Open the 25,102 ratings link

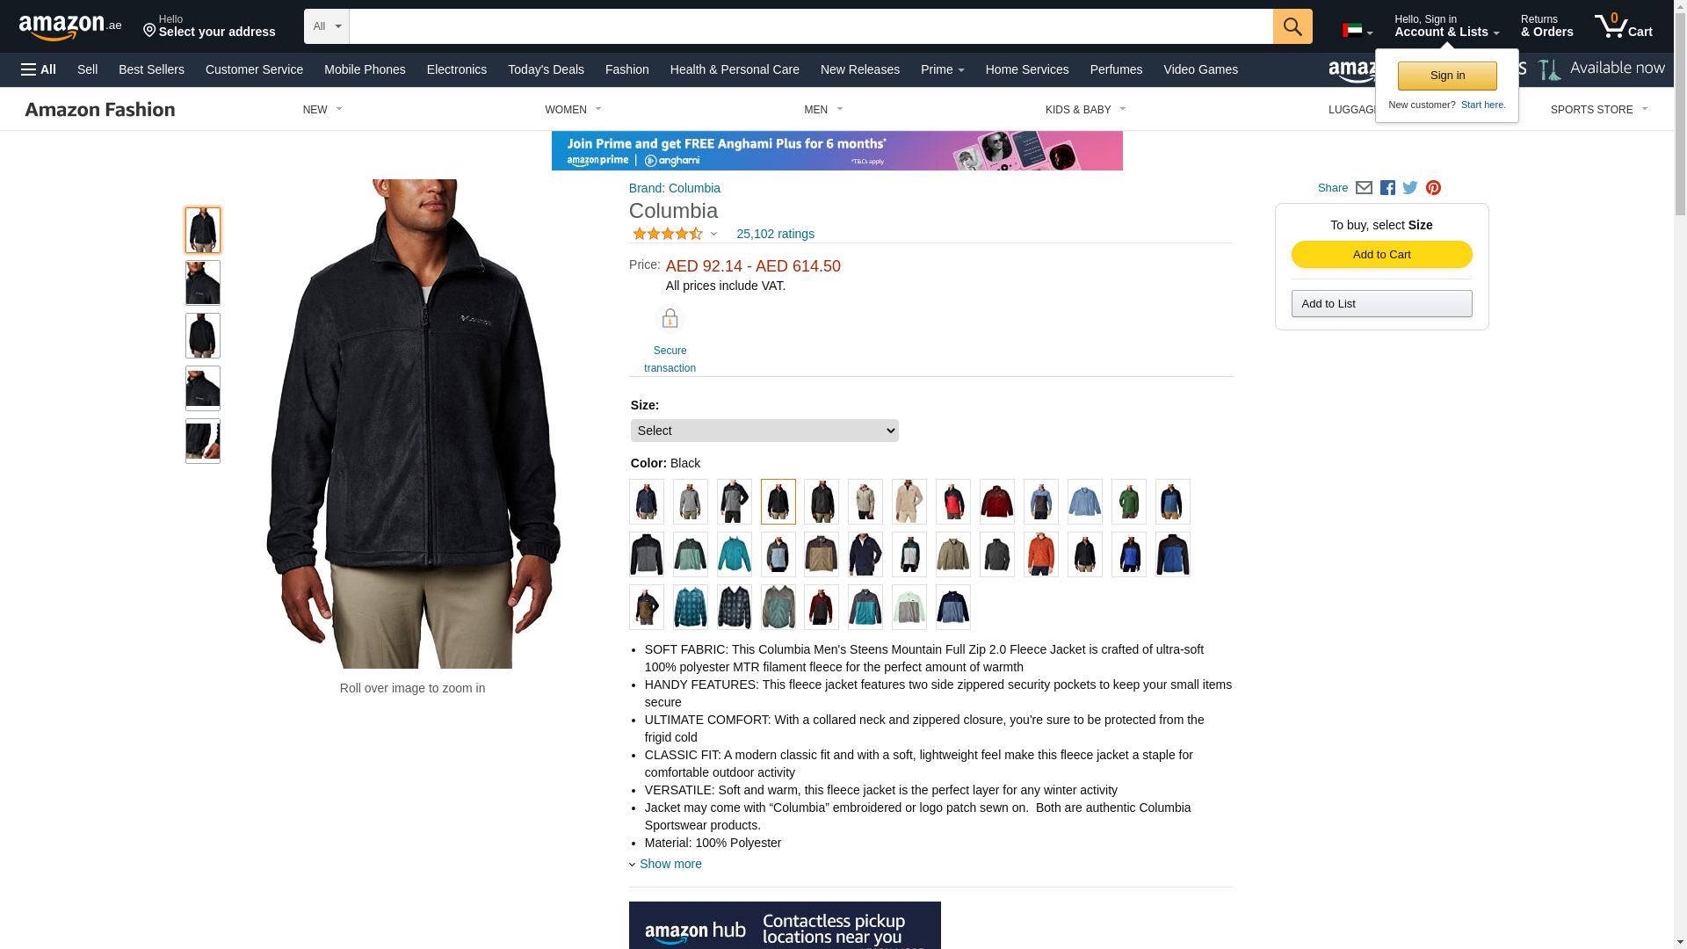click(x=775, y=234)
